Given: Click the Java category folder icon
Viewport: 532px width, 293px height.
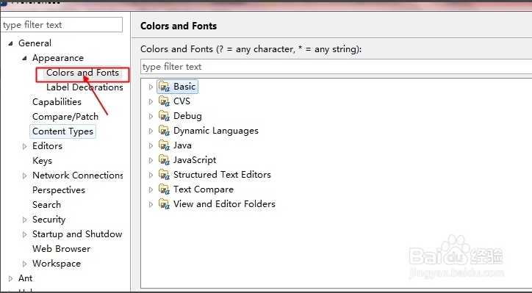Looking at the screenshot, I should point(164,145).
